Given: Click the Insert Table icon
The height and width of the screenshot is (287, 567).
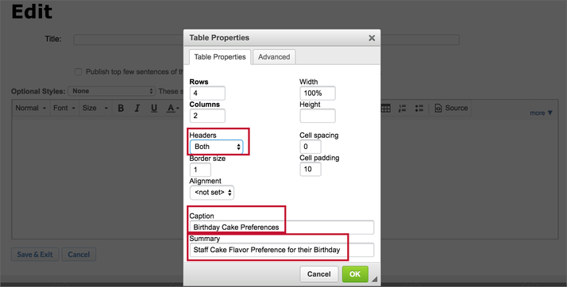Looking at the screenshot, I should tap(385, 108).
